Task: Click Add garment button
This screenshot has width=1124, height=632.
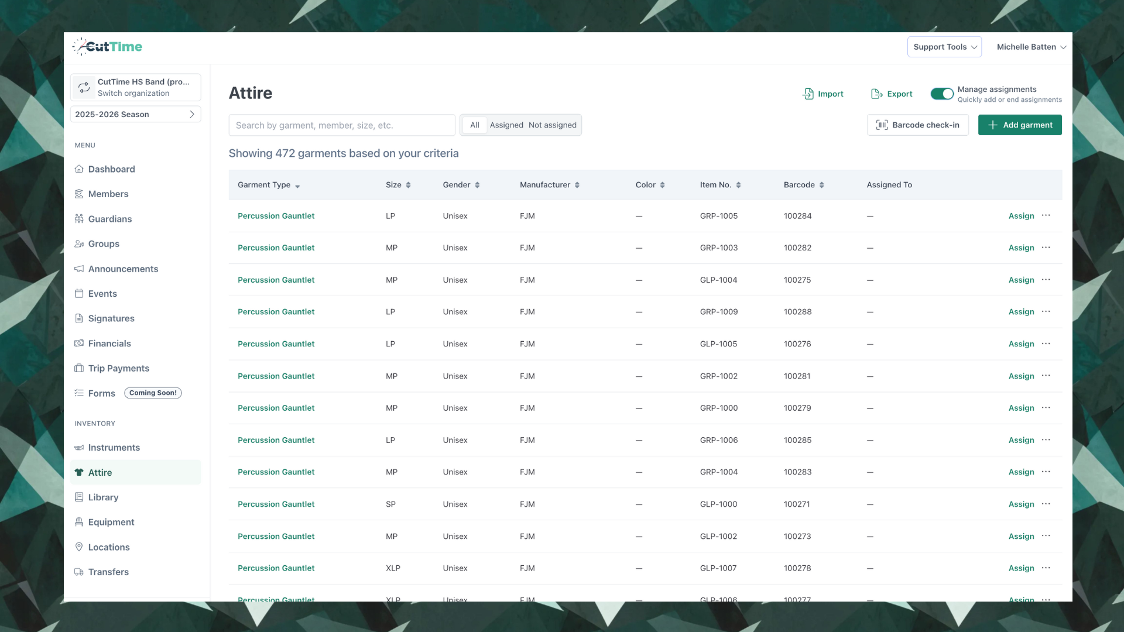Action: tap(1020, 125)
